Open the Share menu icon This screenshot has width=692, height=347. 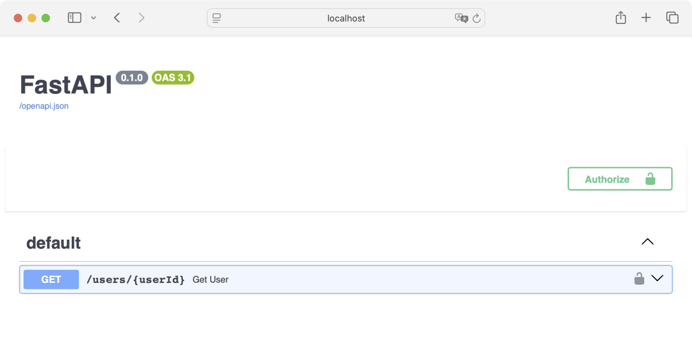621,18
